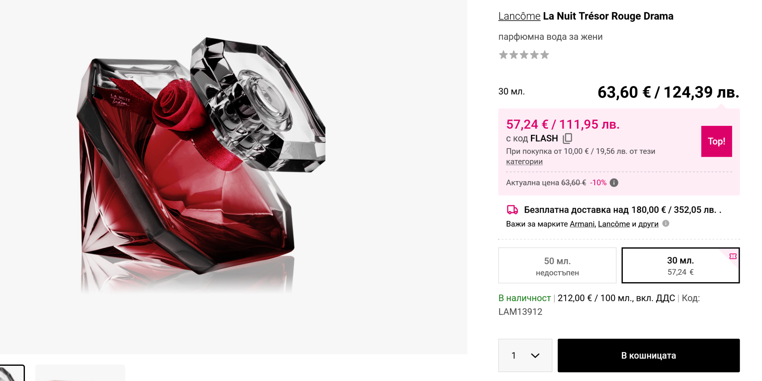Open the 'други' brands link
This screenshot has width=762, height=381.
648,224
